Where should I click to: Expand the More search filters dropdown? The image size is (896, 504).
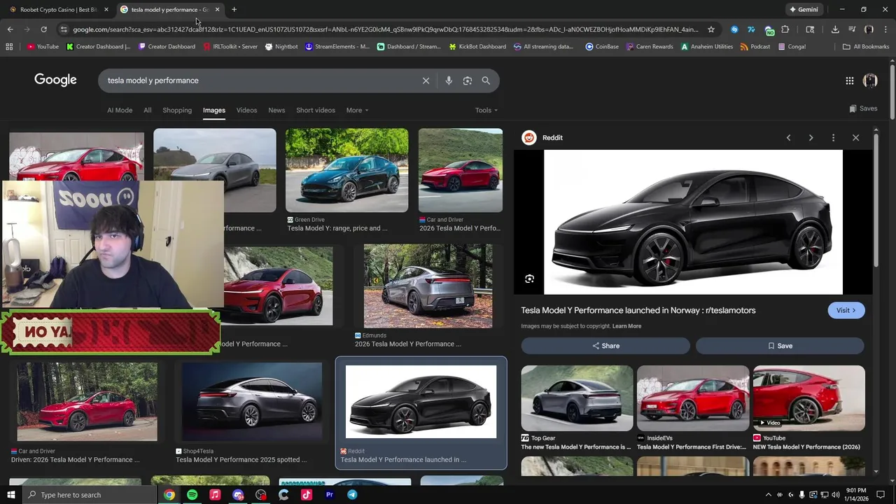point(357,110)
